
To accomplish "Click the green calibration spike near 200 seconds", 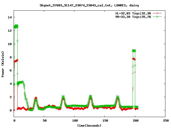I will coord(134,51).
